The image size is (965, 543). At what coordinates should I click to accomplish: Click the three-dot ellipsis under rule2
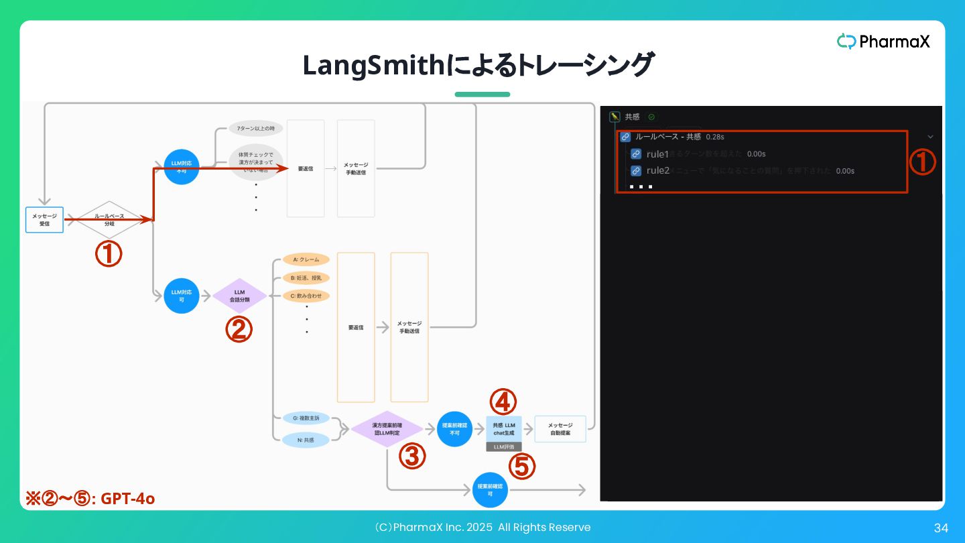coord(641,186)
